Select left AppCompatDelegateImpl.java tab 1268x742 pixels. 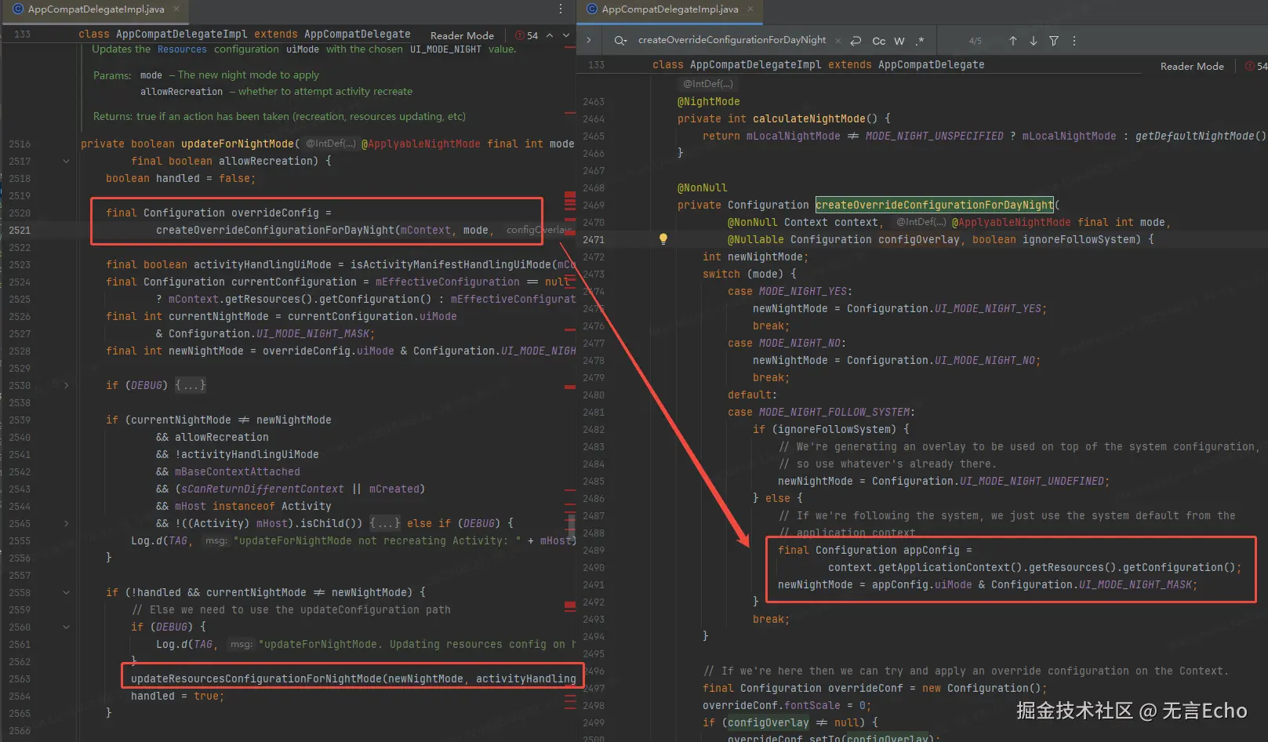(x=96, y=9)
